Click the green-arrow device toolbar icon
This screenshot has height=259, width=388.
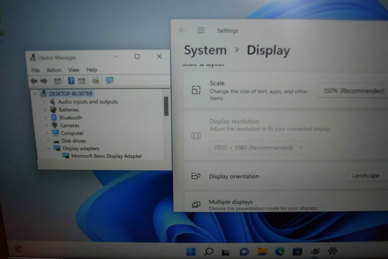95,81
